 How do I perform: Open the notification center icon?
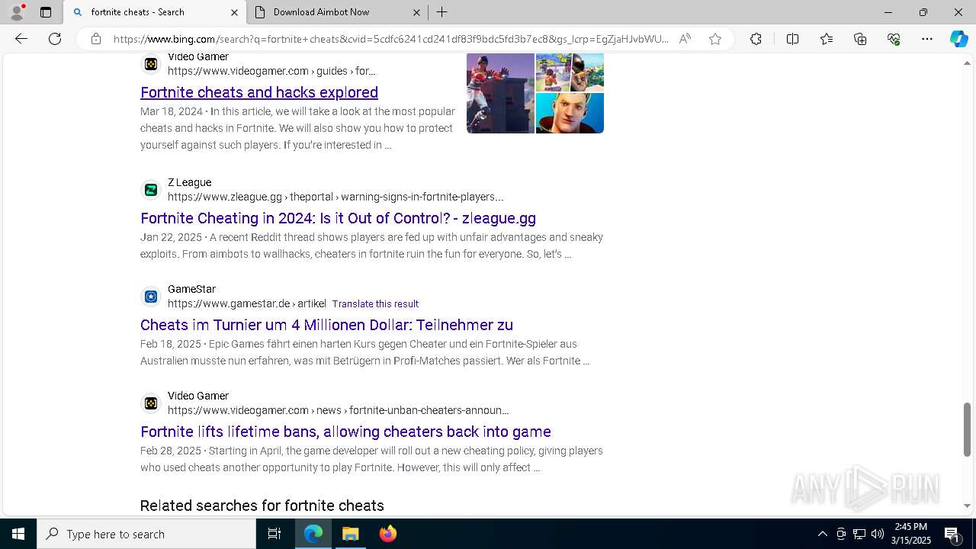(952, 534)
